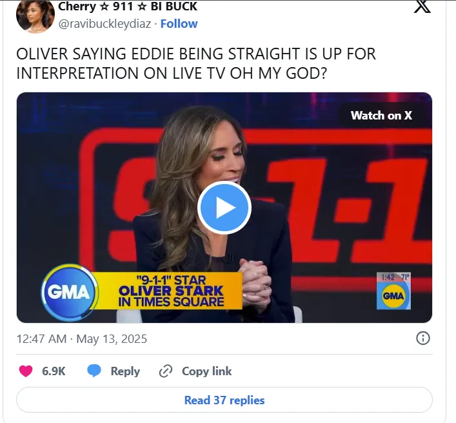456x423 pixels.
Task: Click the GMA time and weather bug
Action: tap(393, 291)
